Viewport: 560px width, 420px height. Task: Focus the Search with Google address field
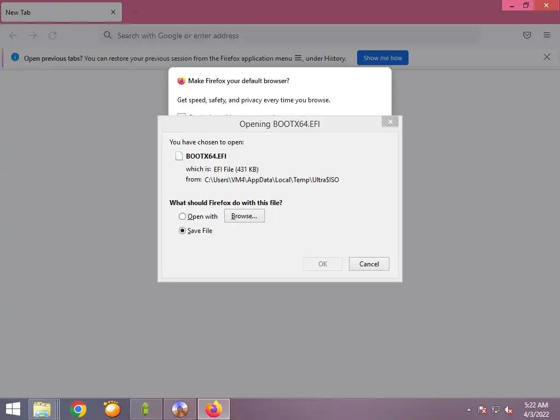(289, 36)
